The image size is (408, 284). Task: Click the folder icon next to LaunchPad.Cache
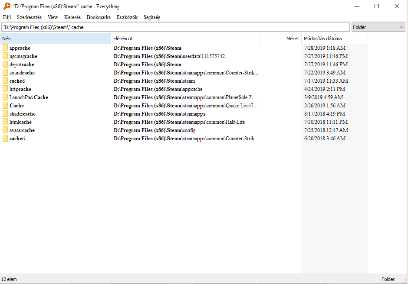pyautogui.click(x=5, y=97)
